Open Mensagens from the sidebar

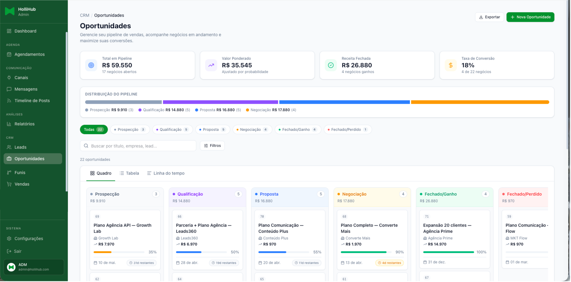click(x=26, y=89)
